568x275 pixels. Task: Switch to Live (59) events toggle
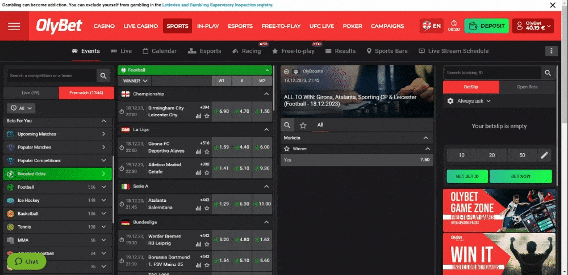pyautogui.click(x=31, y=93)
